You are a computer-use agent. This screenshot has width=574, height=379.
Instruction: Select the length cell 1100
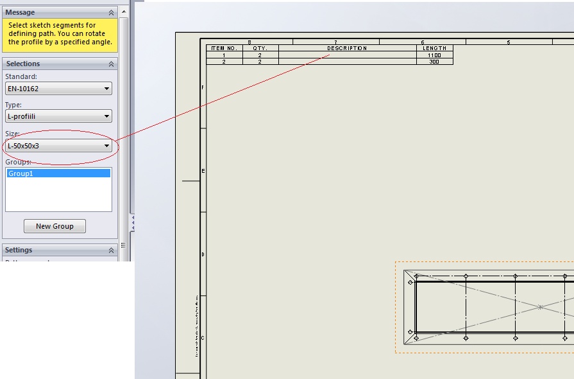click(435, 55)
